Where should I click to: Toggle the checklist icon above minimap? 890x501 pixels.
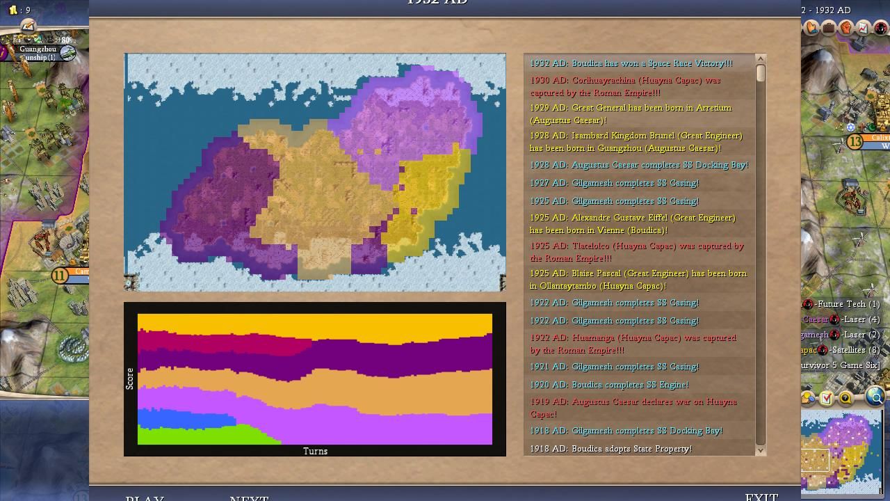(827, 398)
